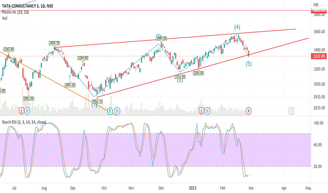Click the (4) wave label
The height and width of the screenshot is (193, 328).
click(x=237, y=27)
